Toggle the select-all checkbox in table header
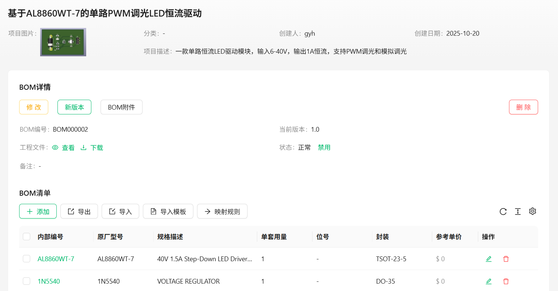The width and height of the screenshot is (558, 291). (x=27, y=237)
